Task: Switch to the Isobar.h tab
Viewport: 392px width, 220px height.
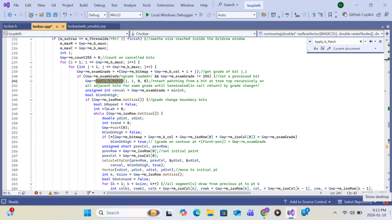Action: click(x=10, y=26)
